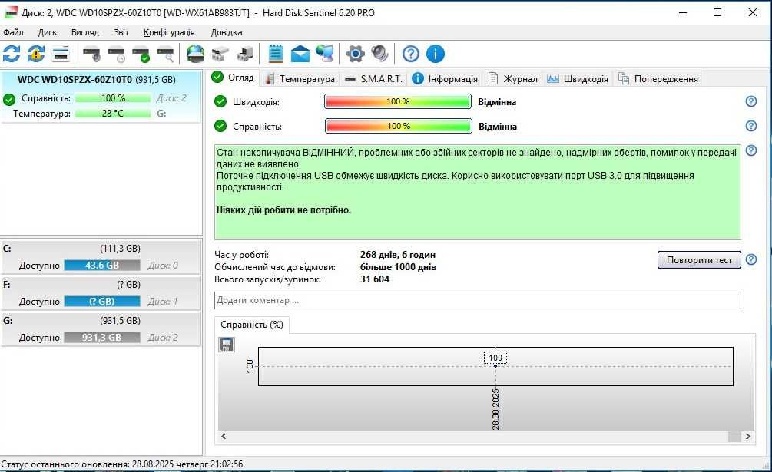Viewport: 772px width, 472px height.
Task: Switch to the Огляд tab
Action: click(233, 78)
